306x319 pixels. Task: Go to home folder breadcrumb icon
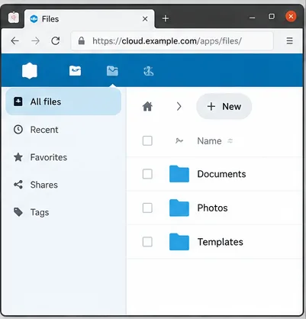point(147,106)
